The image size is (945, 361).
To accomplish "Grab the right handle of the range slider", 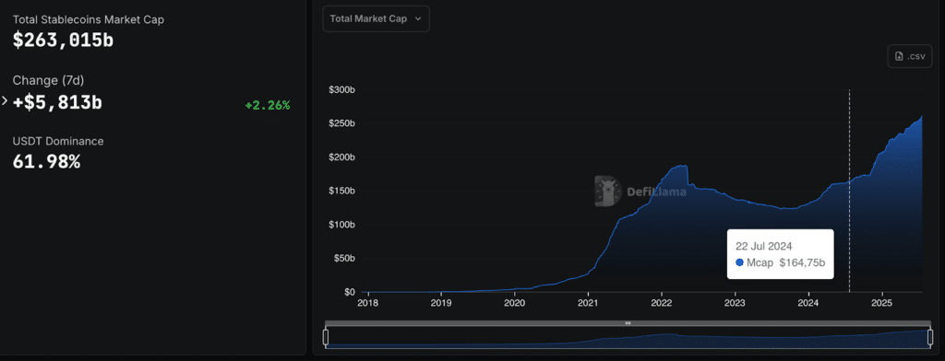I will (x=930, y=337).
